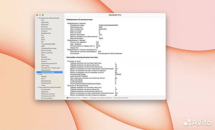Click the serial number D868123A25MHDWCBW
This screenshot has height=130, width=215.
point(108,25)
